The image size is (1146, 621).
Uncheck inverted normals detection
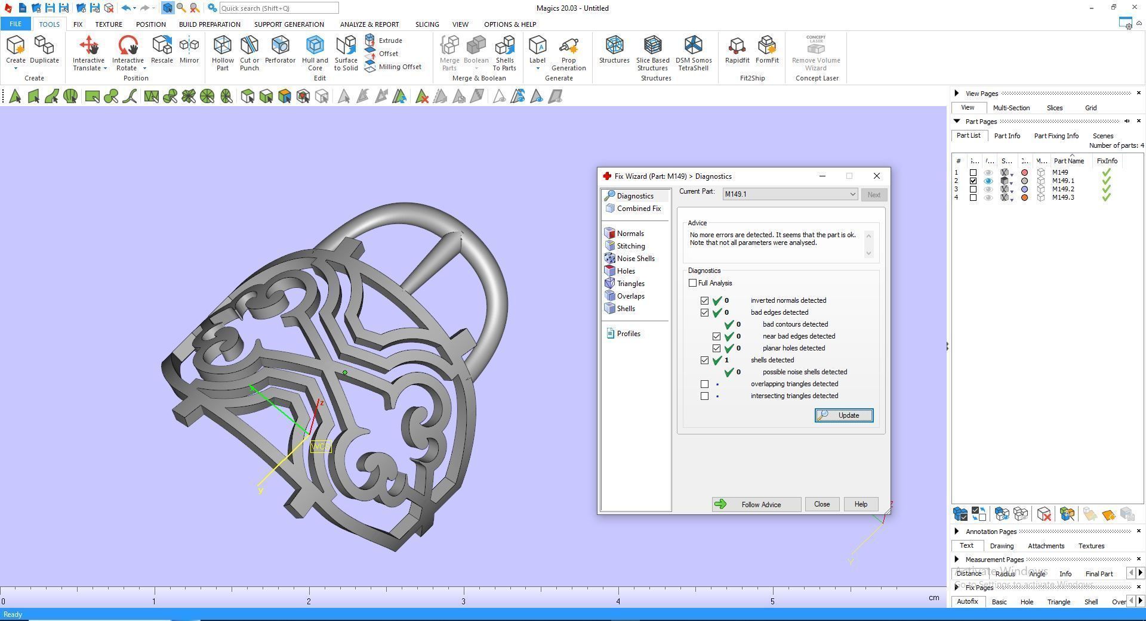pos(704,300)
